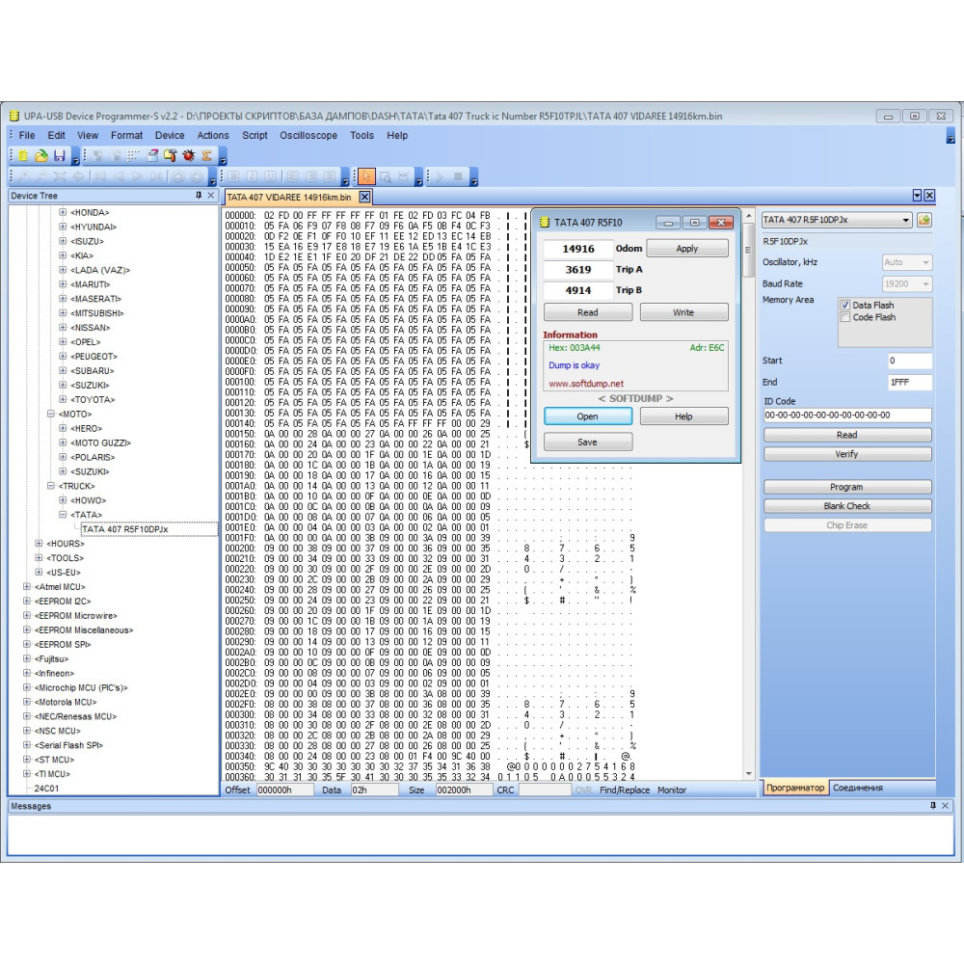Click the greyed Underline formatting icon
964x964 pixels.
[271, 177]
